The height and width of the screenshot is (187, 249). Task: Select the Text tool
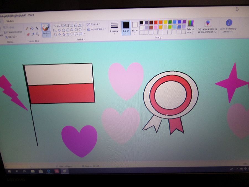pos(37,28)
